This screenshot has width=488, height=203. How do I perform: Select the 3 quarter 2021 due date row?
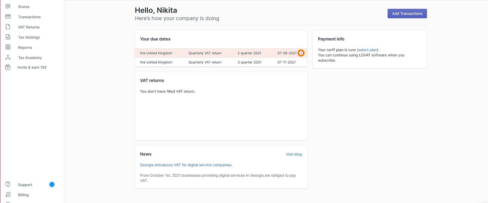[221, 62]
